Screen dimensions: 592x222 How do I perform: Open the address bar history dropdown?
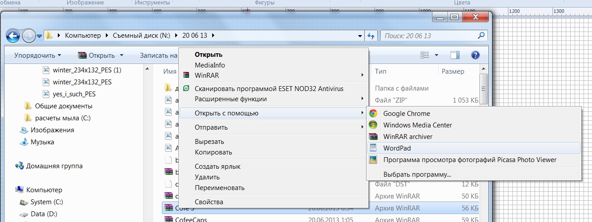(x=360, y=36)
